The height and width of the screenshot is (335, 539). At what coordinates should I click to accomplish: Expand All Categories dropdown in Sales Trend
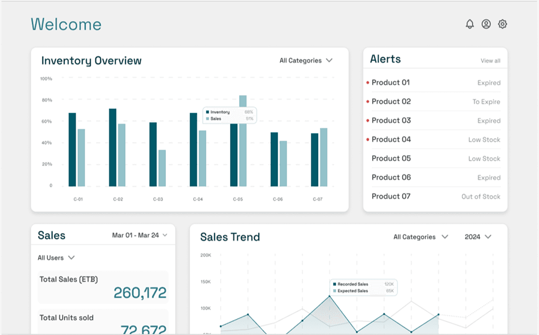tap(419, 237)
